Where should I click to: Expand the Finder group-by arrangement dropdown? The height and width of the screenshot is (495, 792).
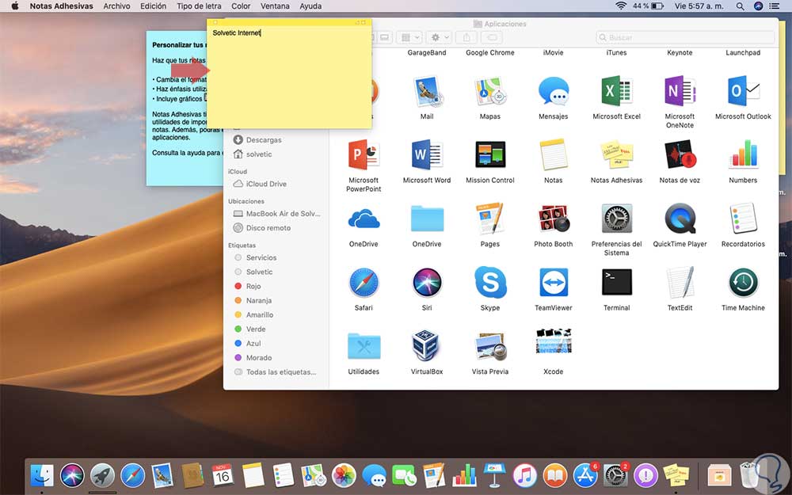409,37
